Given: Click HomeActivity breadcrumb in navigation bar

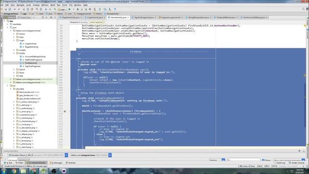Looking at the screenshot, I should [x=111, y=14].
